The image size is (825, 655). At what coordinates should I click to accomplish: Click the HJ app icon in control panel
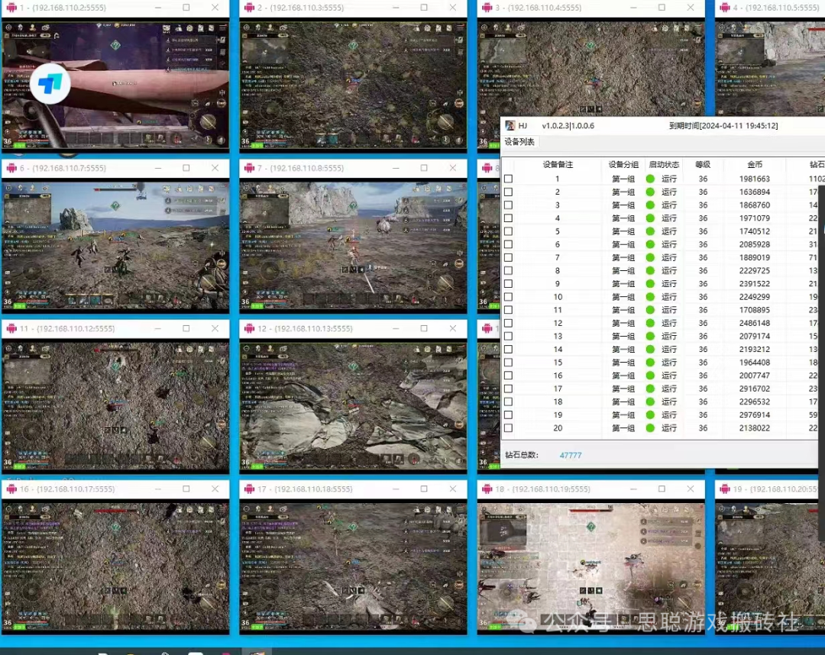(x=510, y=126)
